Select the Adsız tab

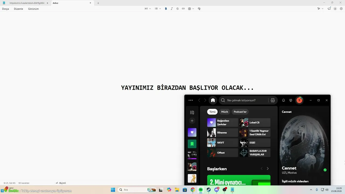coord(72,3)
